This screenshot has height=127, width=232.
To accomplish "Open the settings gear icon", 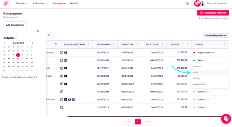I will 187,3.
